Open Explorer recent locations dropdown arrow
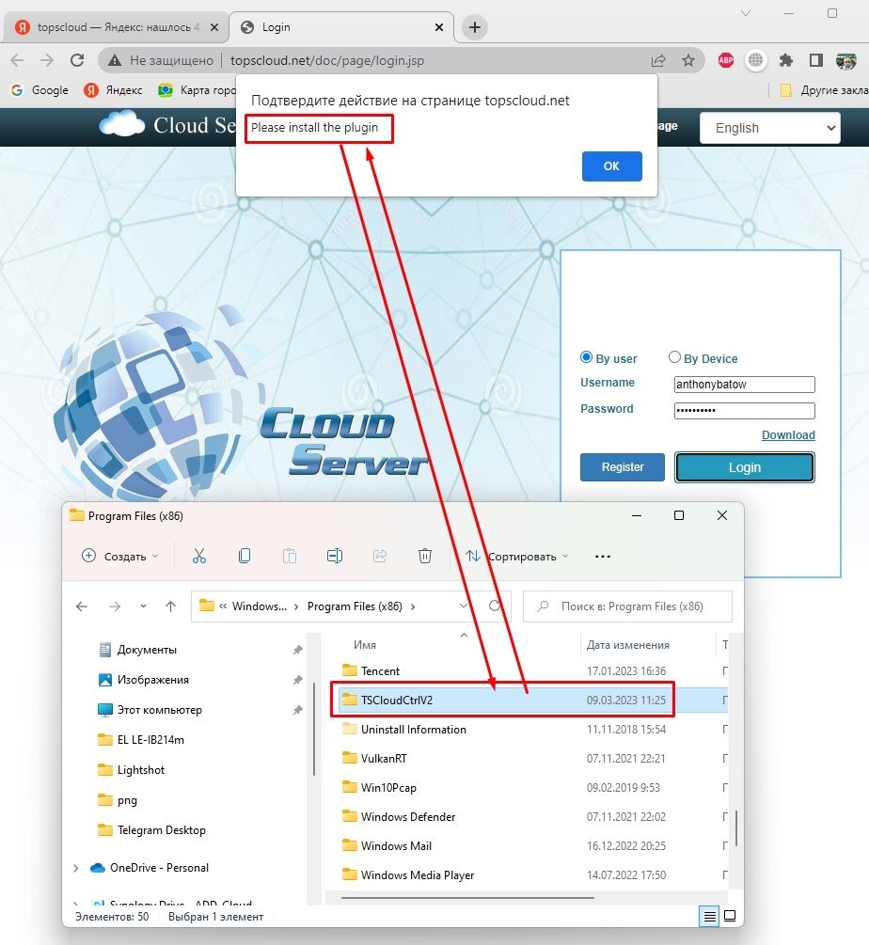This screenshot has width=869, height=945. pyautogui.click(x=144, y=606)
